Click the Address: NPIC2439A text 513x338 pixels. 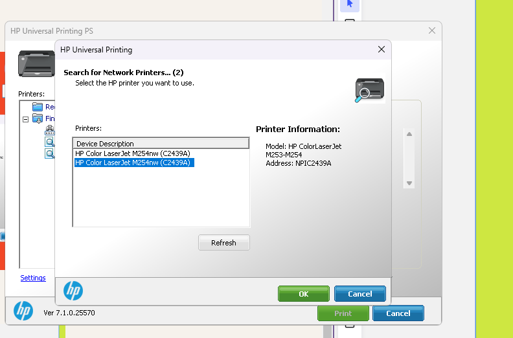pyautogui.click(x=299, y=163)
